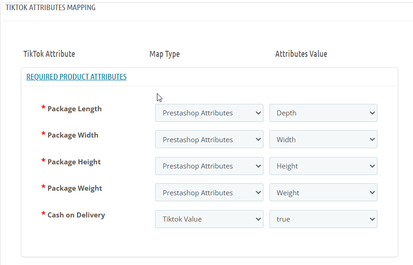Image resolution: width=413 pixels, height=265 pixels.
Task: Open Depth value dropdown for Package Length
Action: tap(323, 113)
